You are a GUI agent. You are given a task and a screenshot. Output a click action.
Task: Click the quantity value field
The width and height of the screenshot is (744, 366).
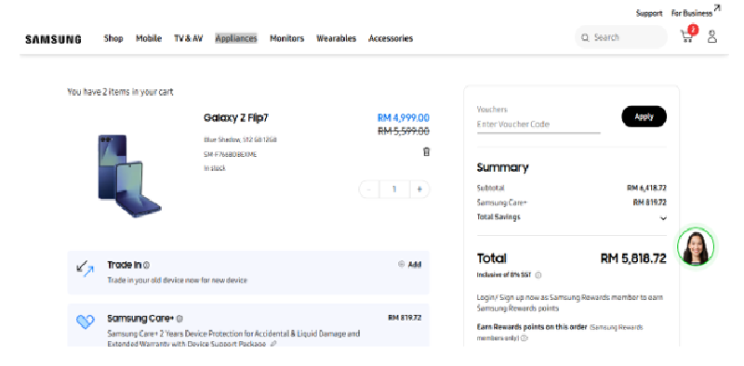[x=393, y=190]
